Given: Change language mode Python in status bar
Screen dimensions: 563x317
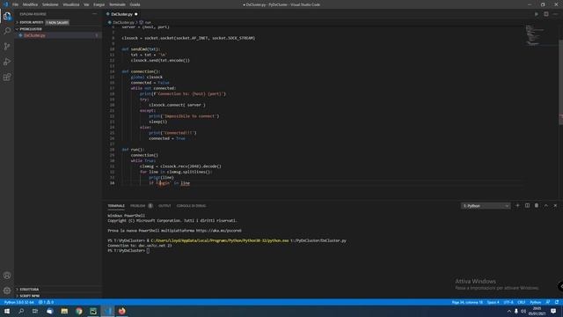Looking at the screenshot, I should (x=536, y=302).
